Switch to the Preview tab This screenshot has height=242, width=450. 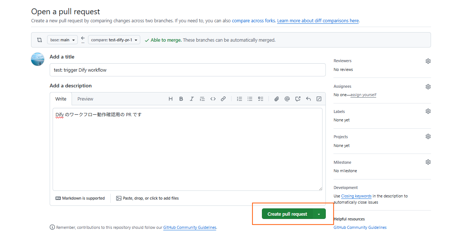85,99
